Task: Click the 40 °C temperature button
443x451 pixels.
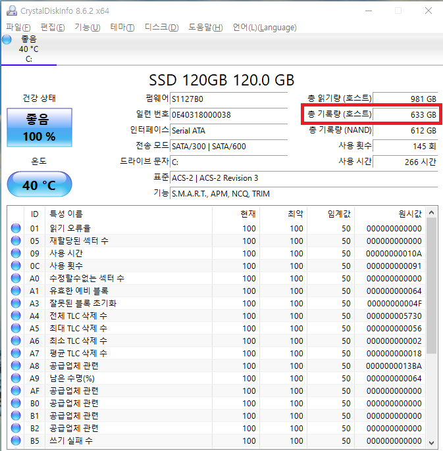Action: click(x=39, y=184)
